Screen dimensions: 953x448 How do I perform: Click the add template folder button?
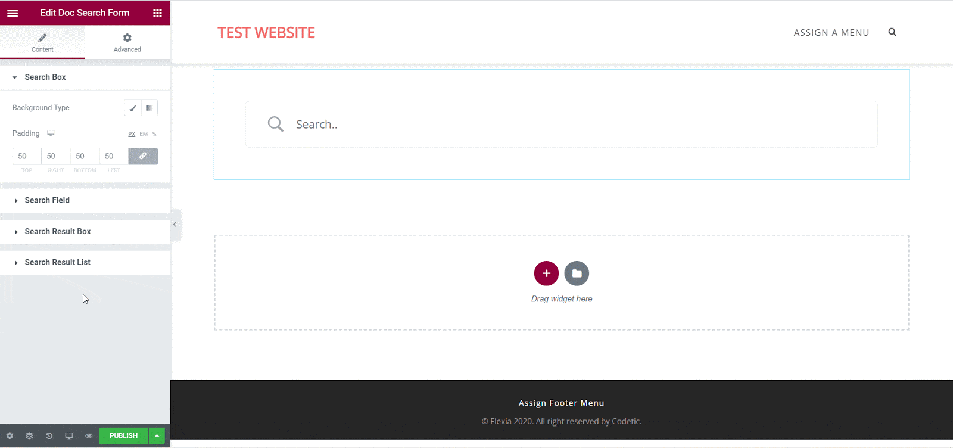pos(577,273)
